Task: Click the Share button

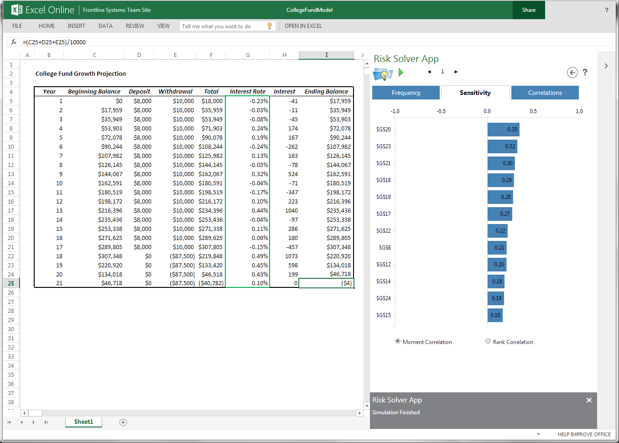Action: point(529,10)
